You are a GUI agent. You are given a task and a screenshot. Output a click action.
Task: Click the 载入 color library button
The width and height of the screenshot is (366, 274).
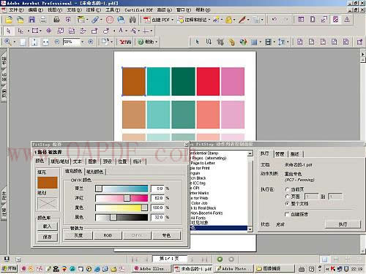[48, 227]
